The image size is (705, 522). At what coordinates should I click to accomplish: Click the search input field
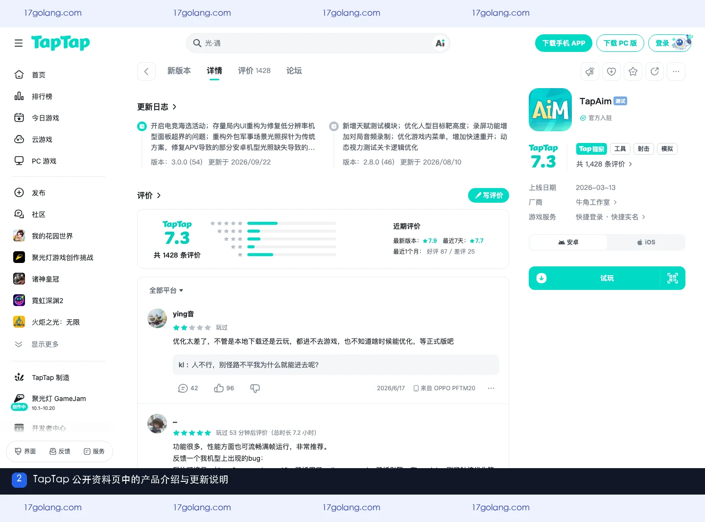[x=318, y=43]
